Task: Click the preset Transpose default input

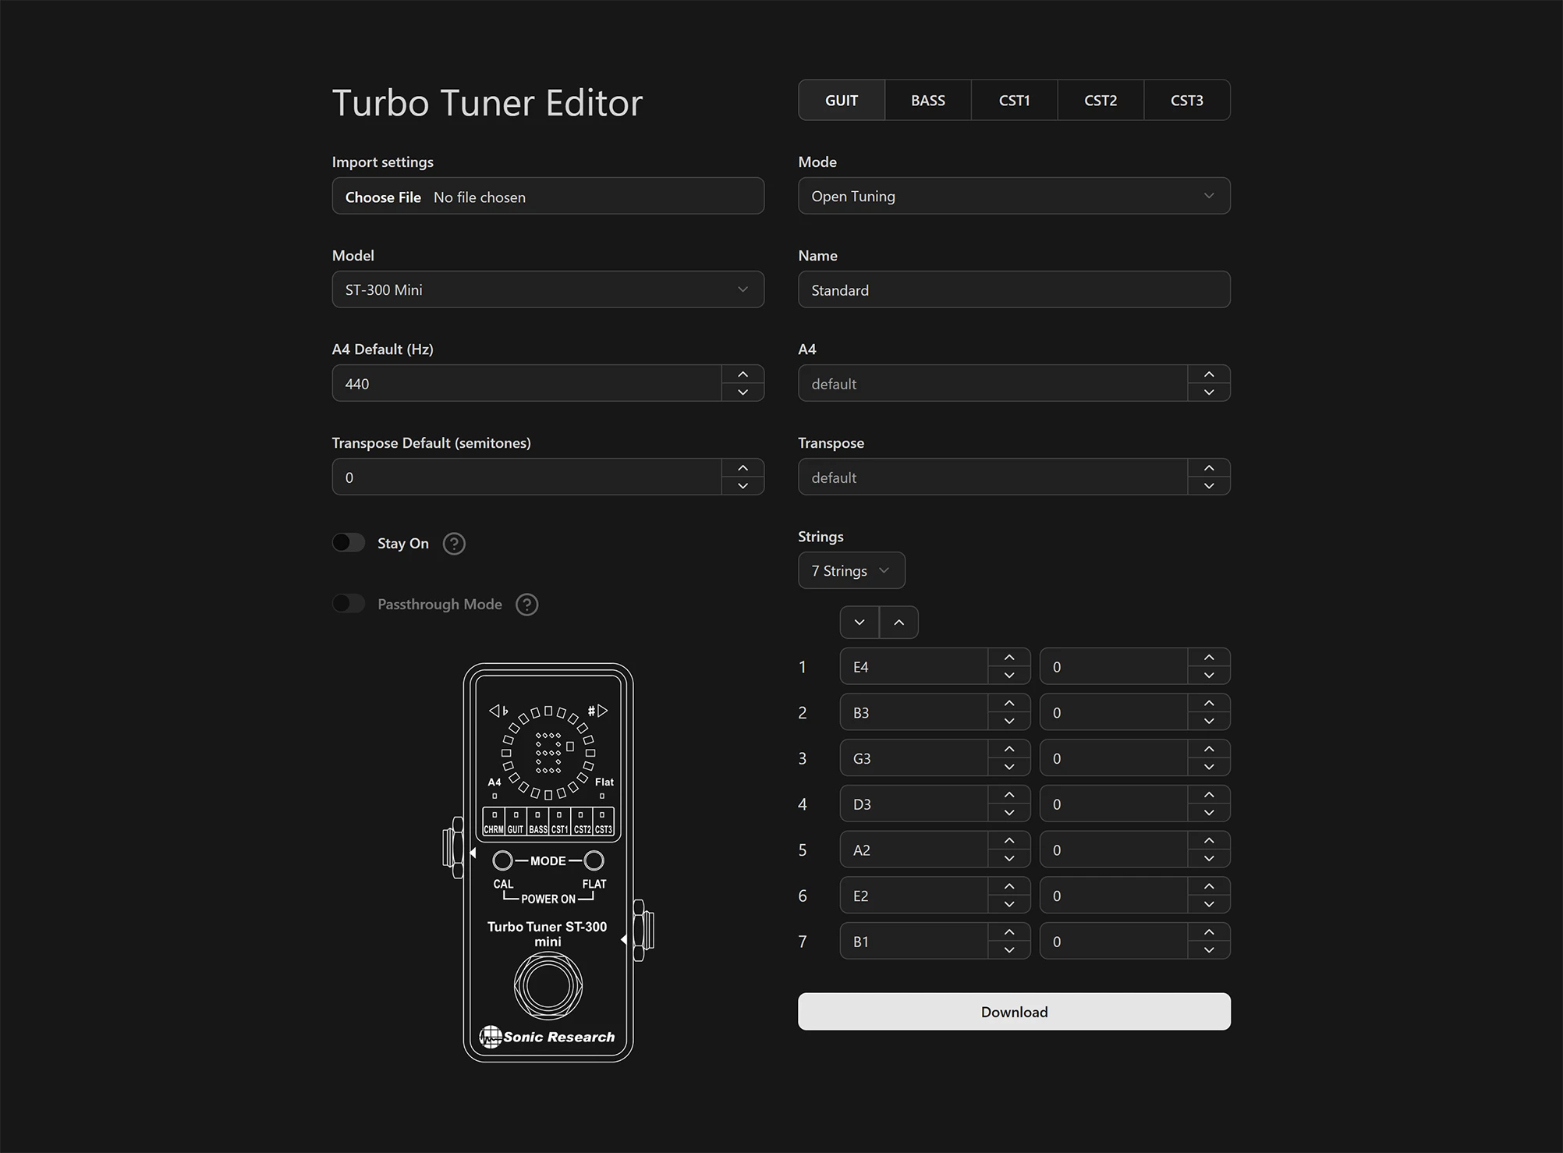Action: (x=993, y=477)
